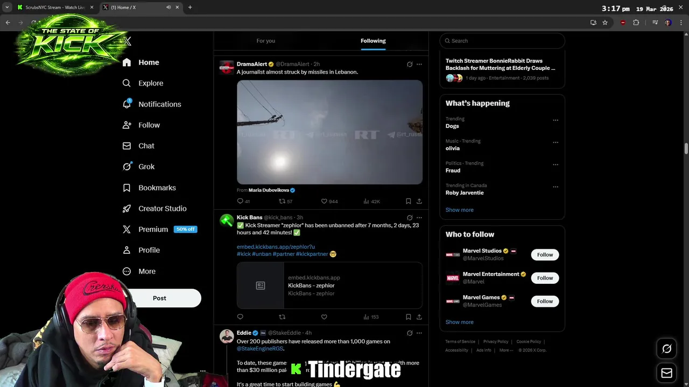Image resolution: width=689 pixels, height=387 pixels.
Task: Open the floating Messages envelope button
Action: [x=666, y=373]
